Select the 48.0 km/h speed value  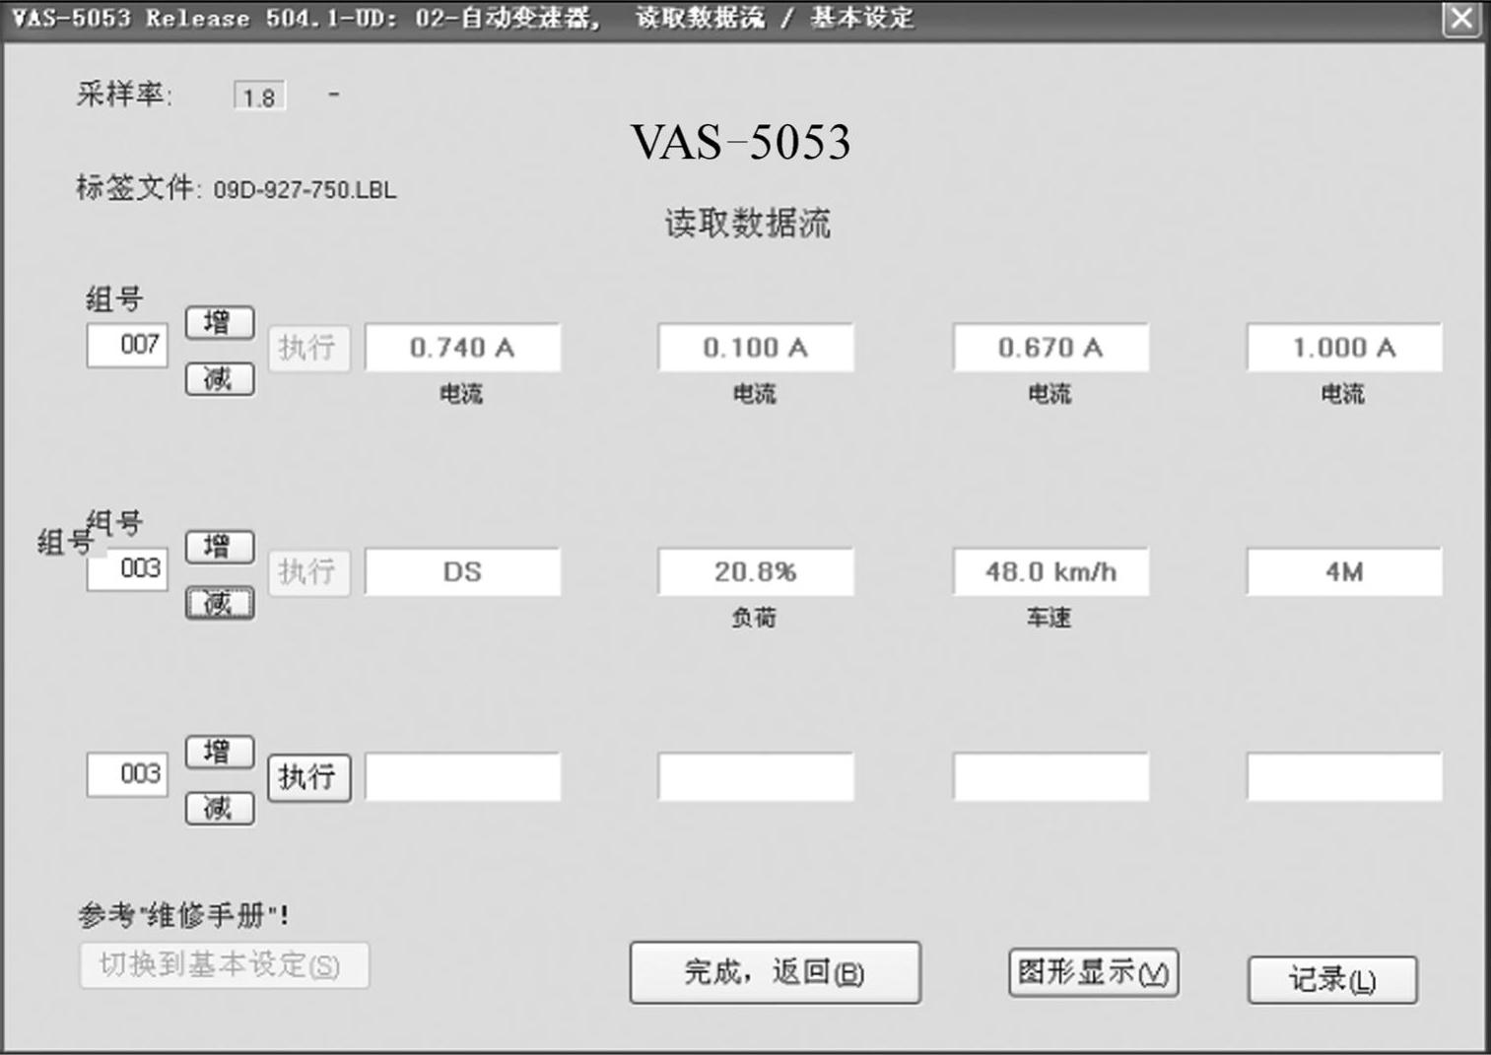[1050, 572]
